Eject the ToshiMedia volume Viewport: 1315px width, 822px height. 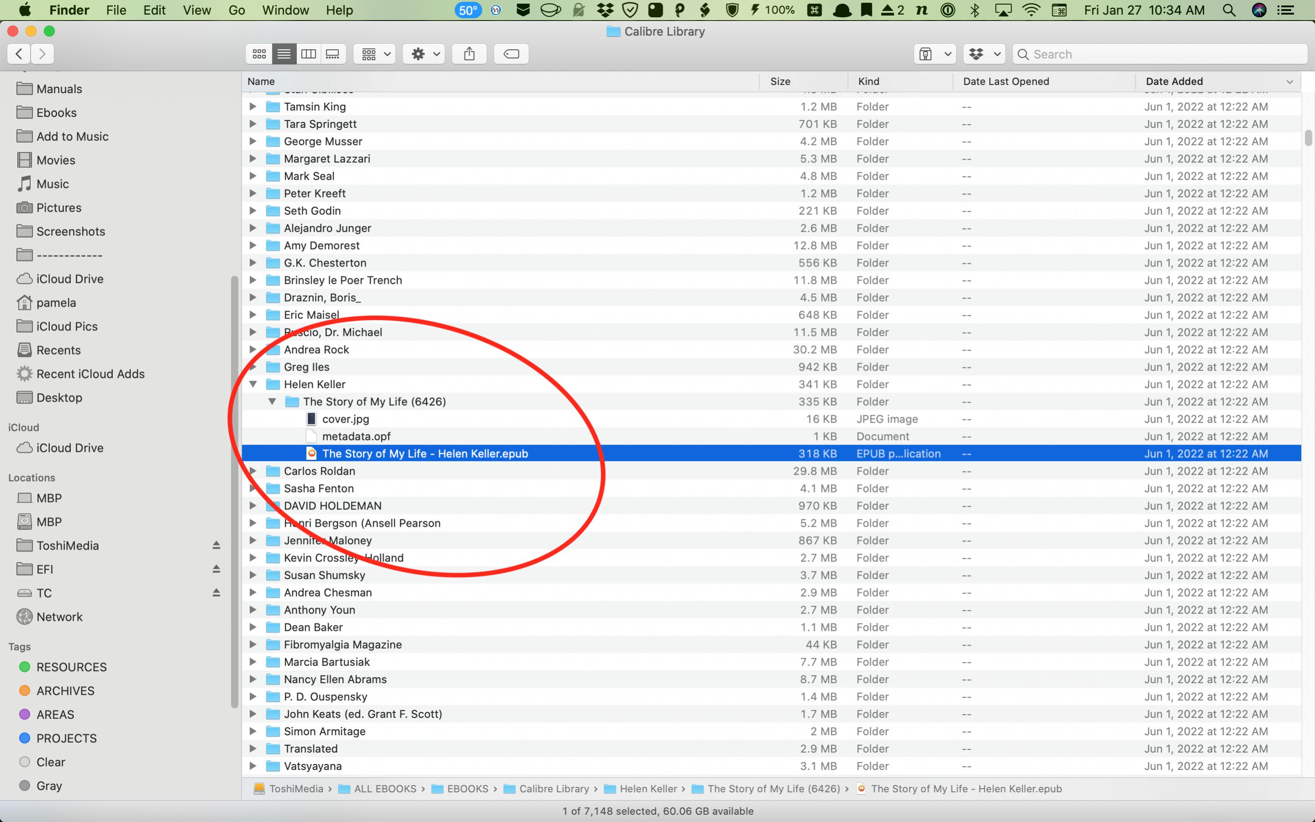(x=216, y=545)
